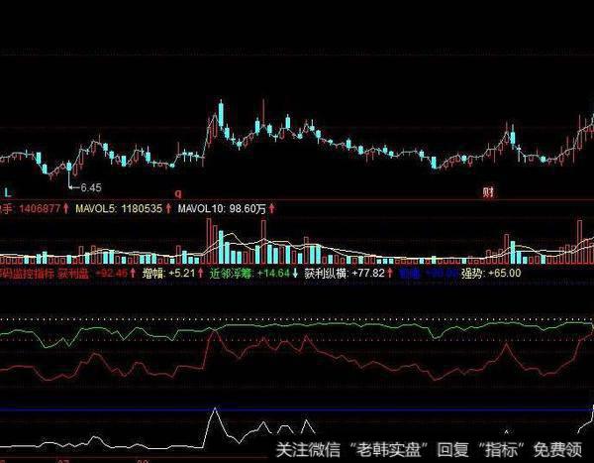
Task: Open the 筹码监控指标 indicator name
Action: (x=27, y=270)
